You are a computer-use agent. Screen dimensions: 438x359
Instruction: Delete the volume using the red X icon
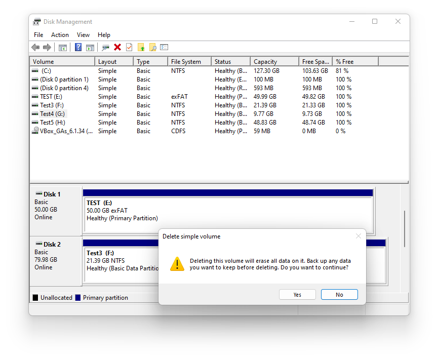coord(117,47)
